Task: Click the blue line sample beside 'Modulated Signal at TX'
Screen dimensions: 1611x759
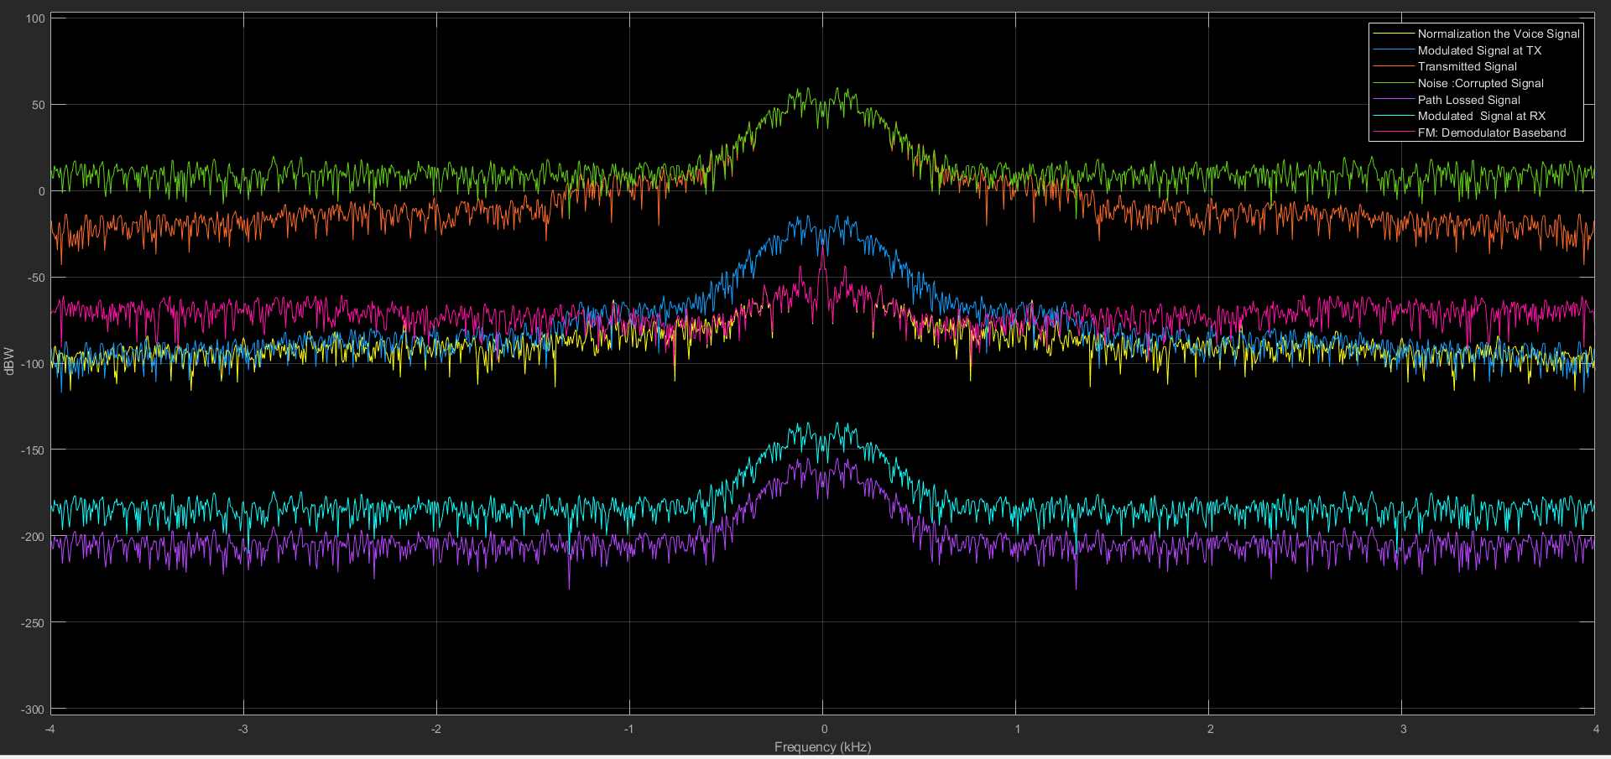Action: pos(1394,50)
